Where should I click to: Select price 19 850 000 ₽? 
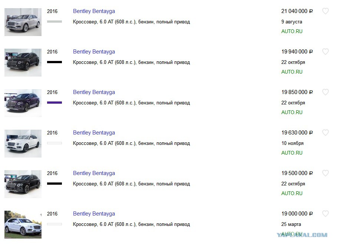(297, 92)
